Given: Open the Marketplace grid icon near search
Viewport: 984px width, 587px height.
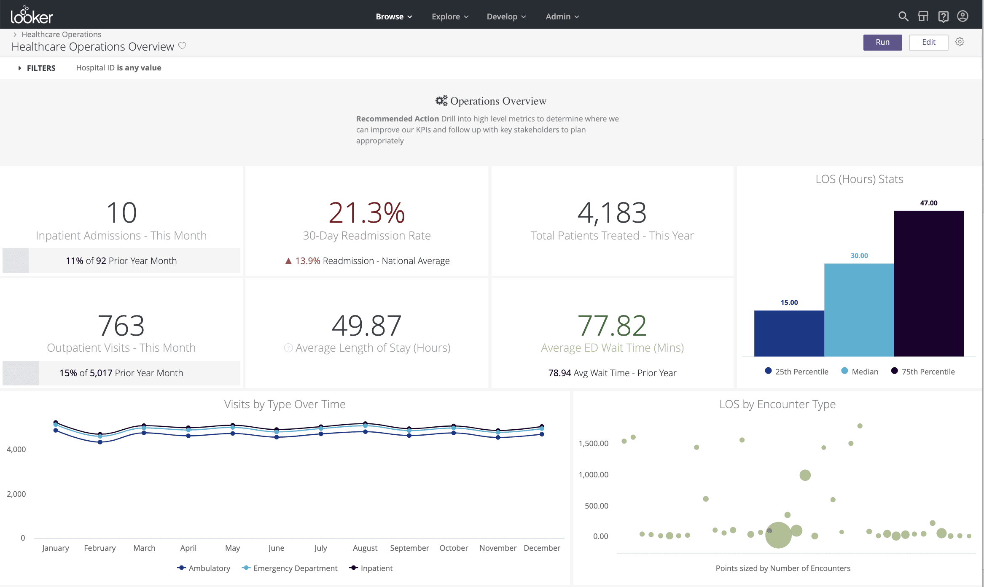Looking at the screenshot, I should 923,16.
